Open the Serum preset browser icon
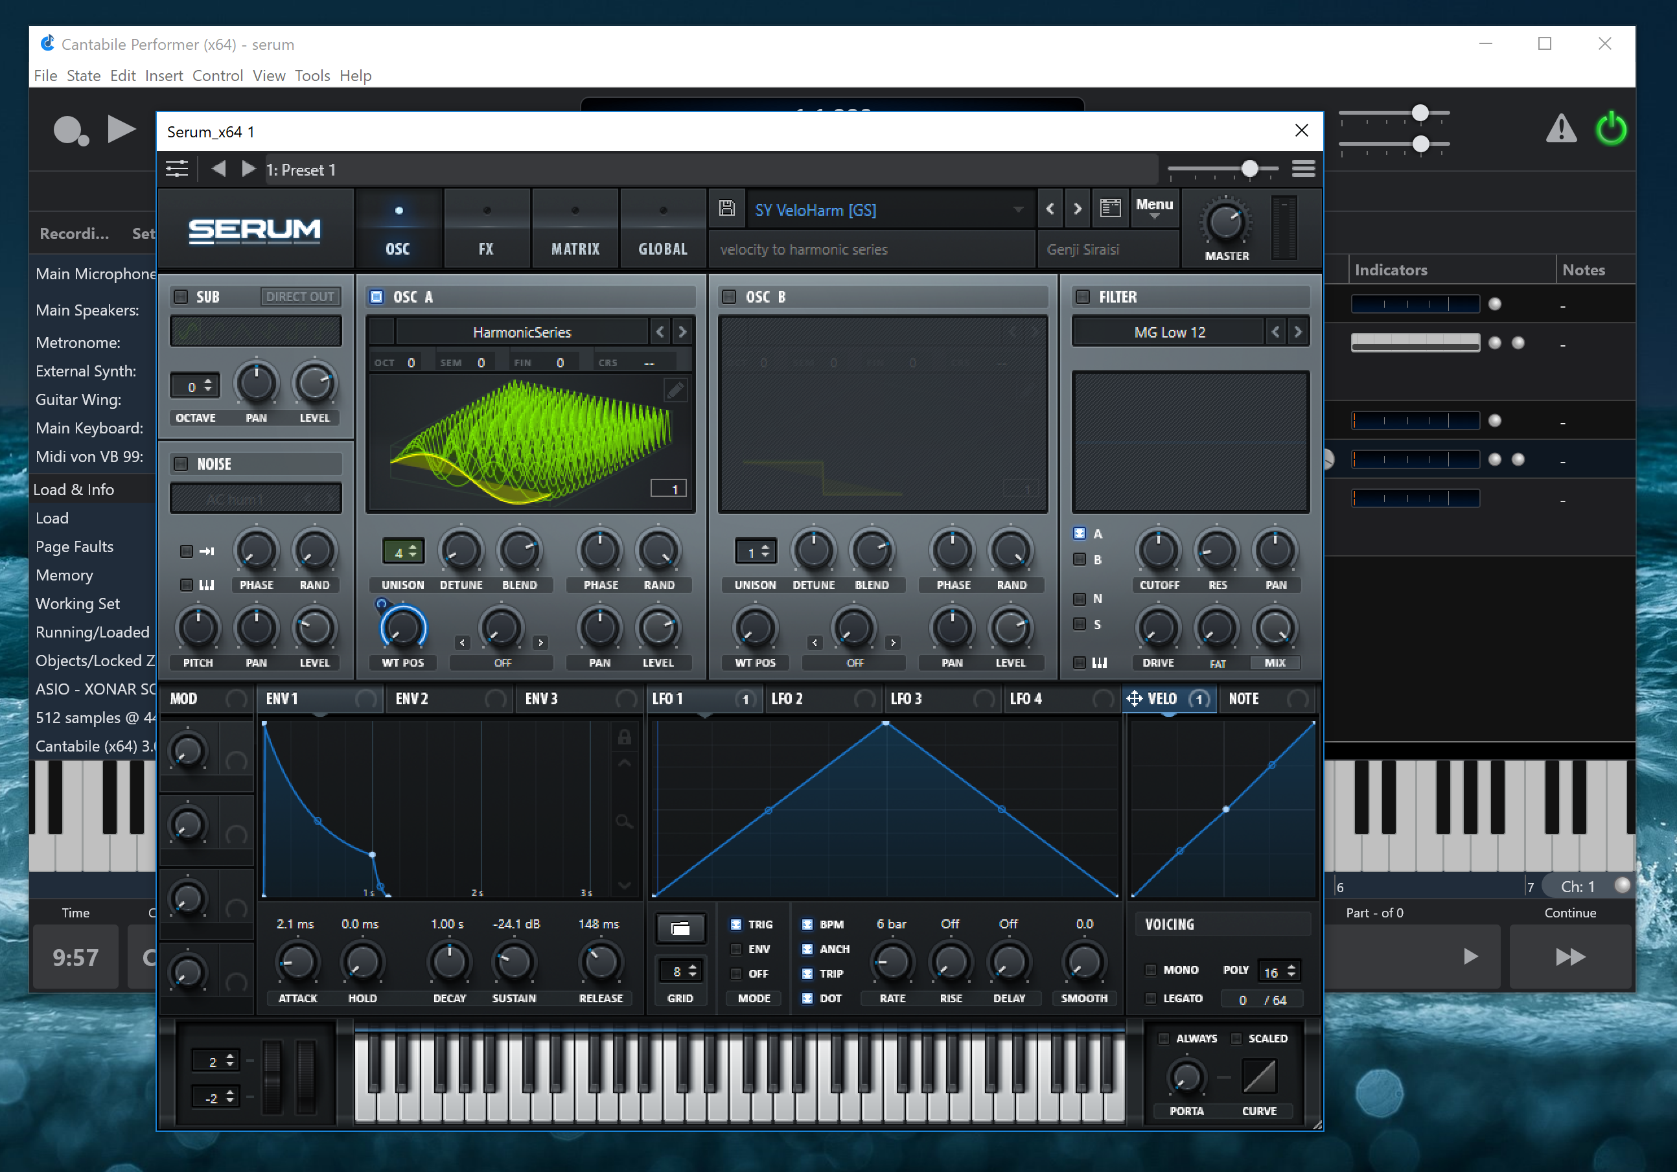 1110,209
